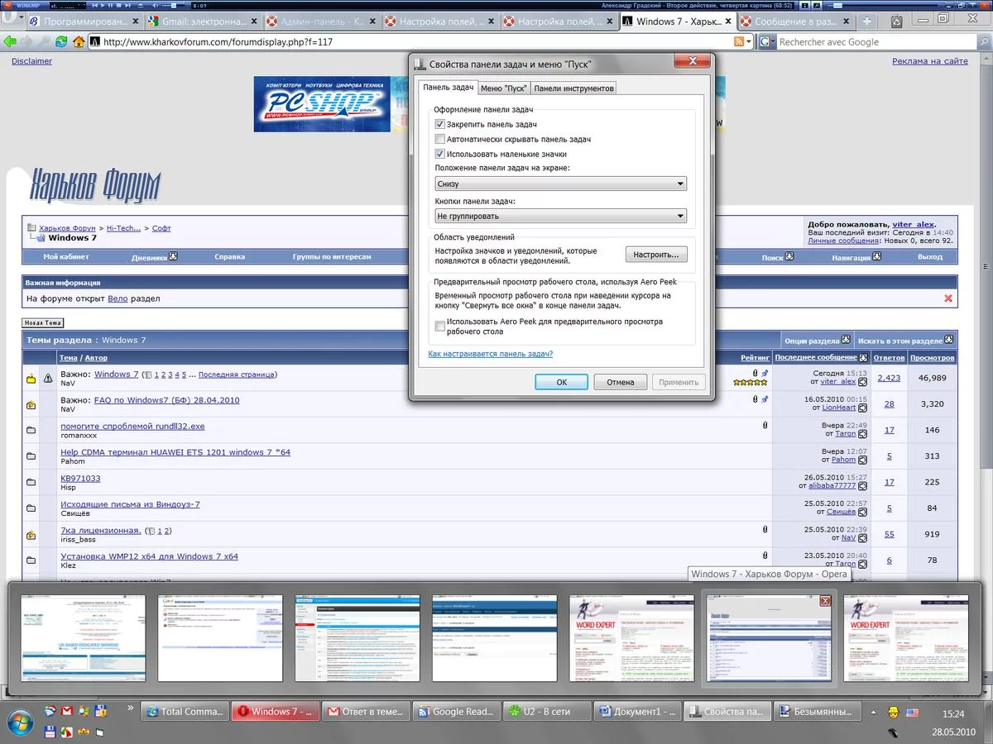This screenshot has width=993, height=744.
Task: Open the Ответ в теме Gmail taskbar button
Action: [x=367, y=712]
